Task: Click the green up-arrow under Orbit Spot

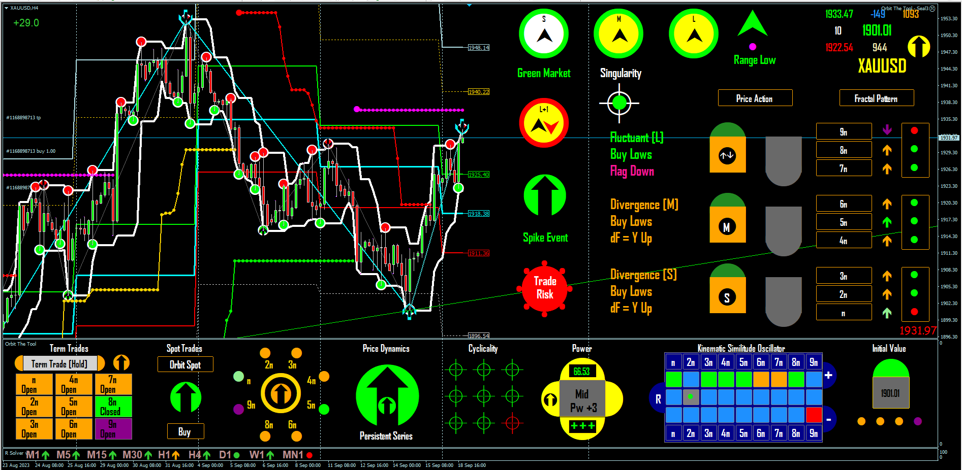Action: (185, 397)
